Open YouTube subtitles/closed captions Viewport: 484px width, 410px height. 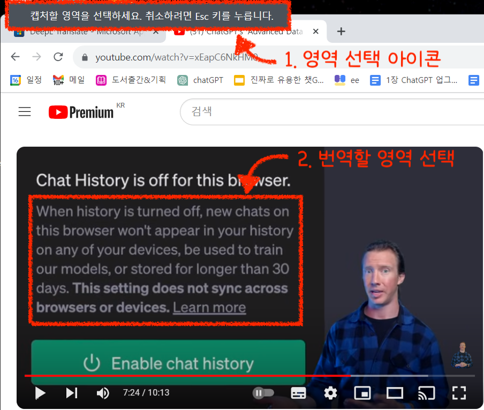298,393
